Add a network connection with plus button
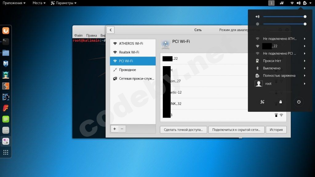The width and height of the screenshot is (315, 177). click(114, 129)
